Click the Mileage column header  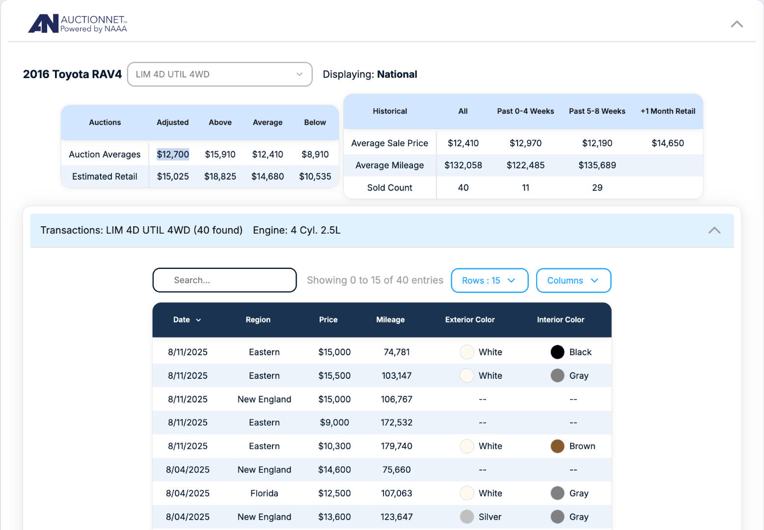(390, 319)
